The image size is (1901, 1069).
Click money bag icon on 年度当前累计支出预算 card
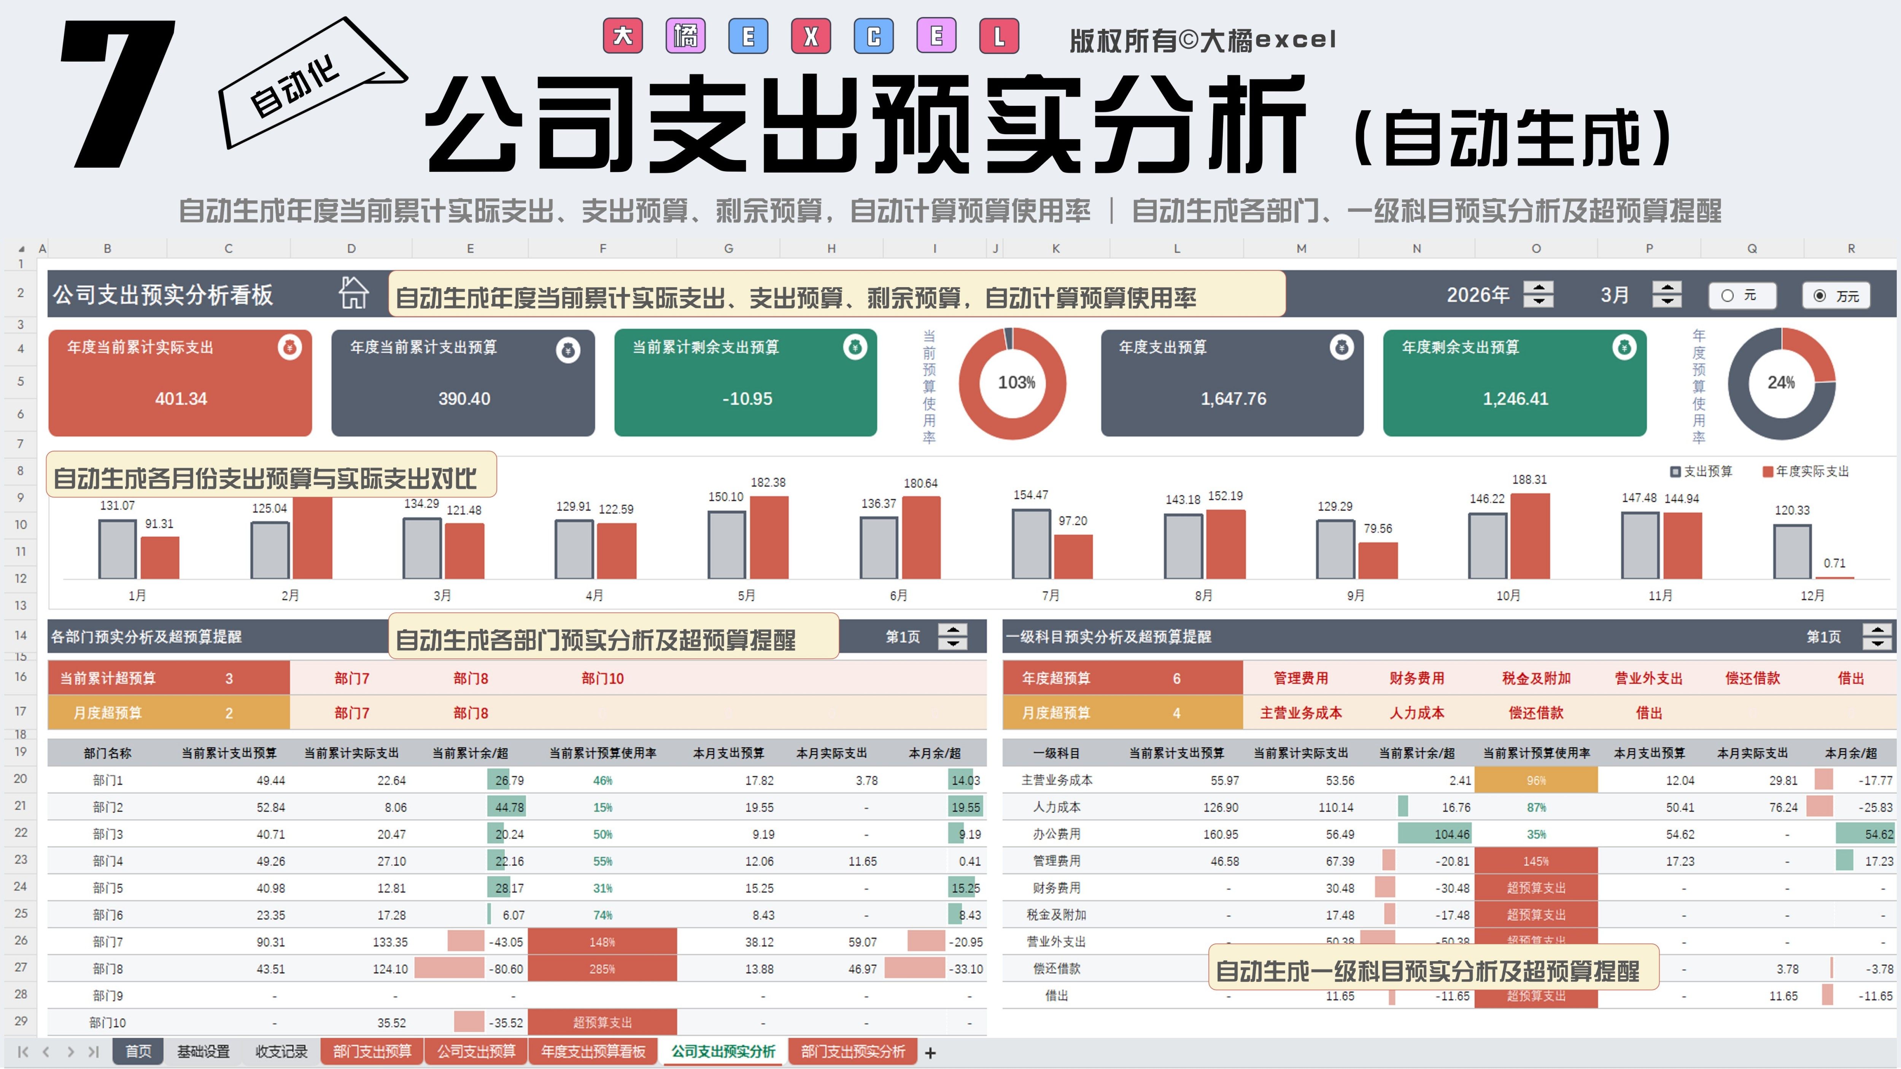pyautogui.click(x=567, y=350)
